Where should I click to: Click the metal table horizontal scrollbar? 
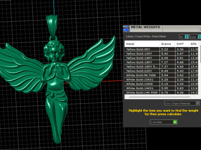[x=160, y=97]
